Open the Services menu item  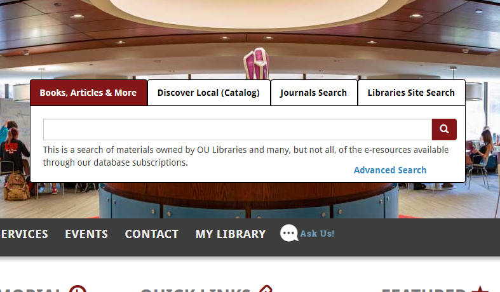tap(24, 234)
